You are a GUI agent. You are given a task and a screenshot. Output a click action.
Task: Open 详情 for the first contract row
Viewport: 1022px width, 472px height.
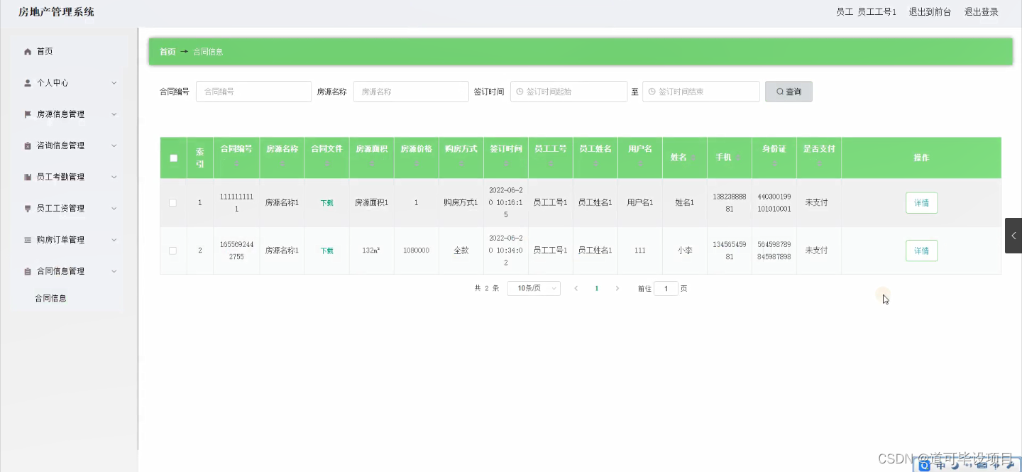click(x=921, y=202)
